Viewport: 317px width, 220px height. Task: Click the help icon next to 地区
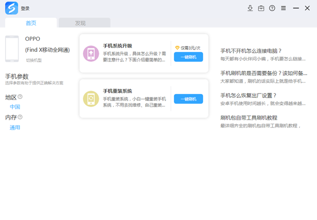click(21, 97)
